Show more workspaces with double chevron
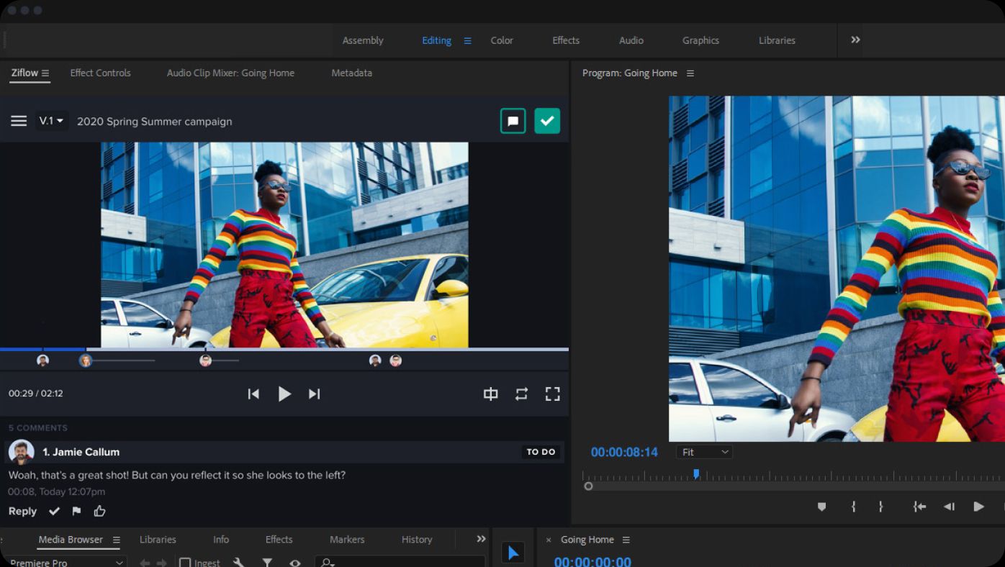This screenshot has width=1005, height=567. (855, 40)
